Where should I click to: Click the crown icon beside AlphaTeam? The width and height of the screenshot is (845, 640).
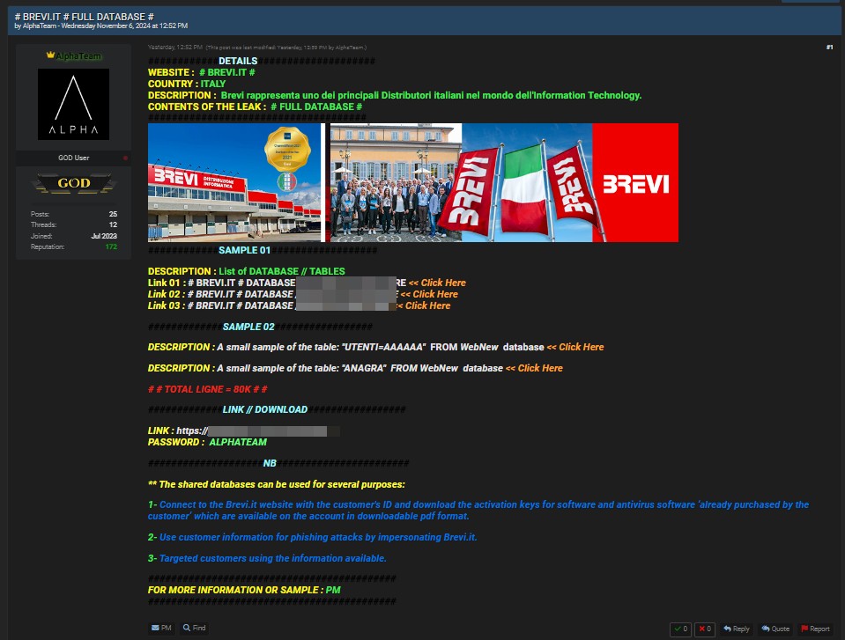(x=50, y=55)
